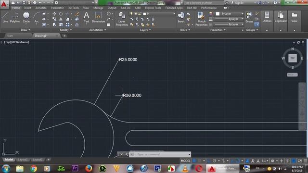
Task: Select the Text annotation tool
Action: [x=87, y=17]
